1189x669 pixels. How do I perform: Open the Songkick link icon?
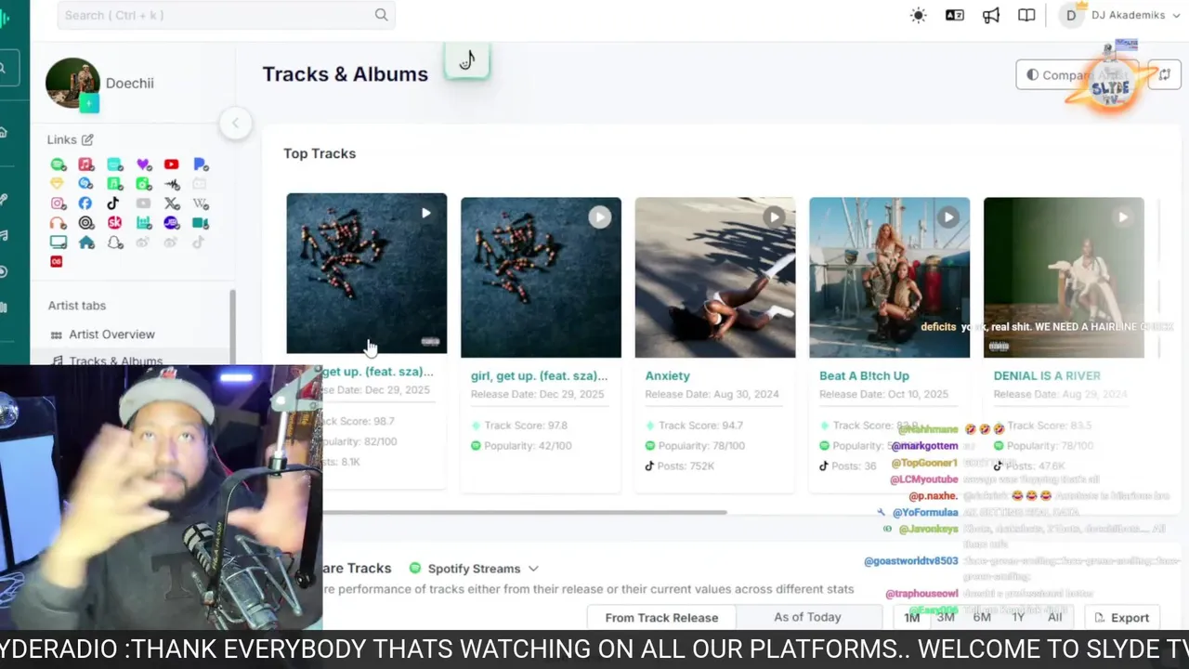tap(114, 223)
